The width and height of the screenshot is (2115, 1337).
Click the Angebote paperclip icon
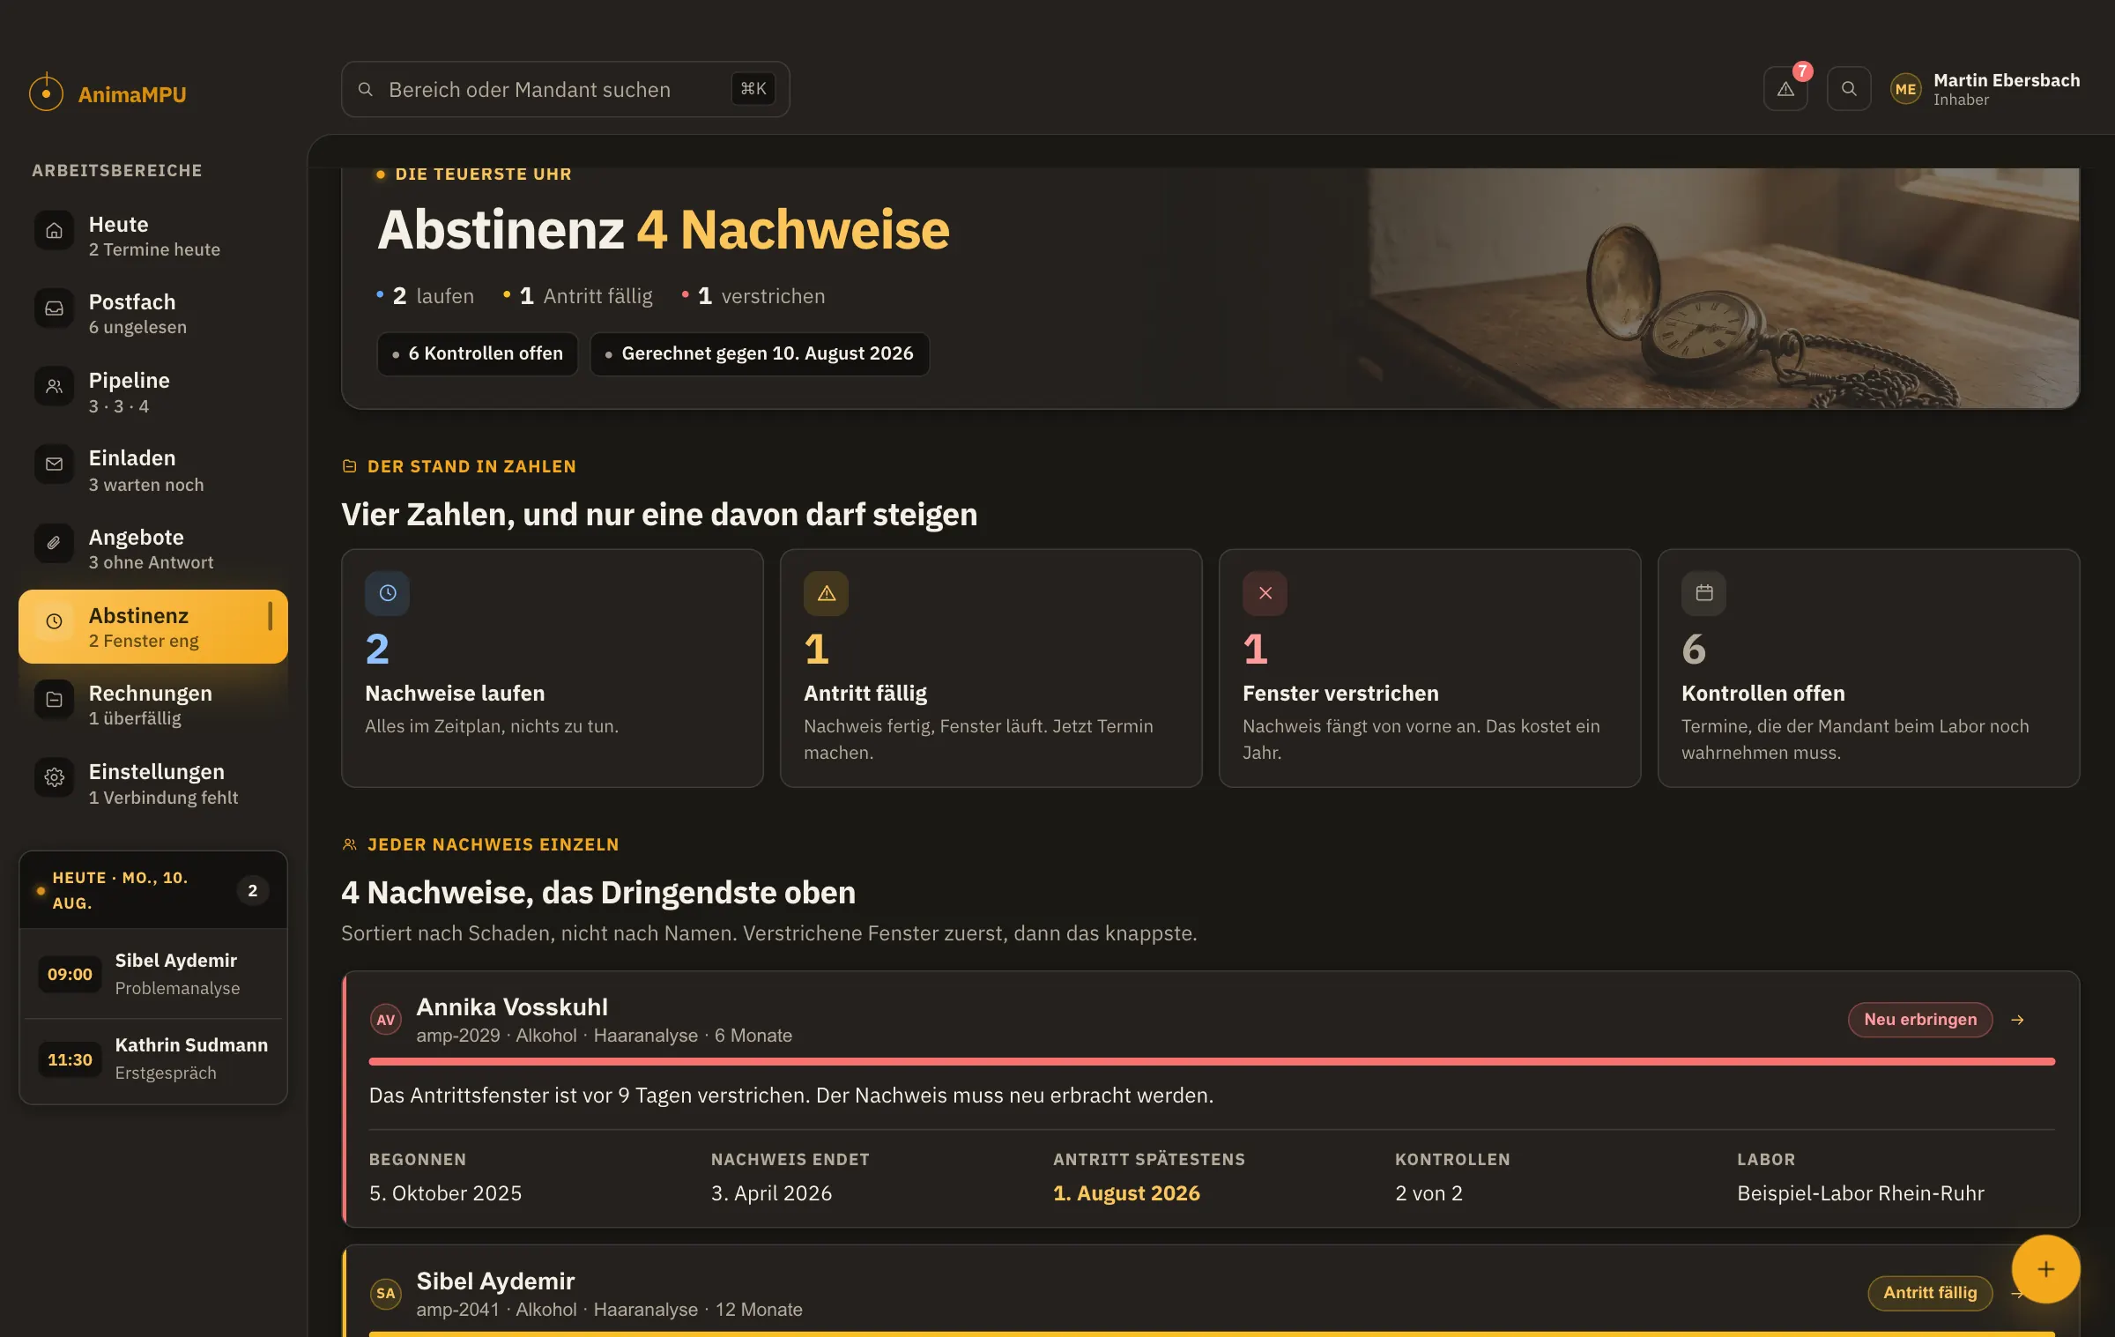coord(54,543)
